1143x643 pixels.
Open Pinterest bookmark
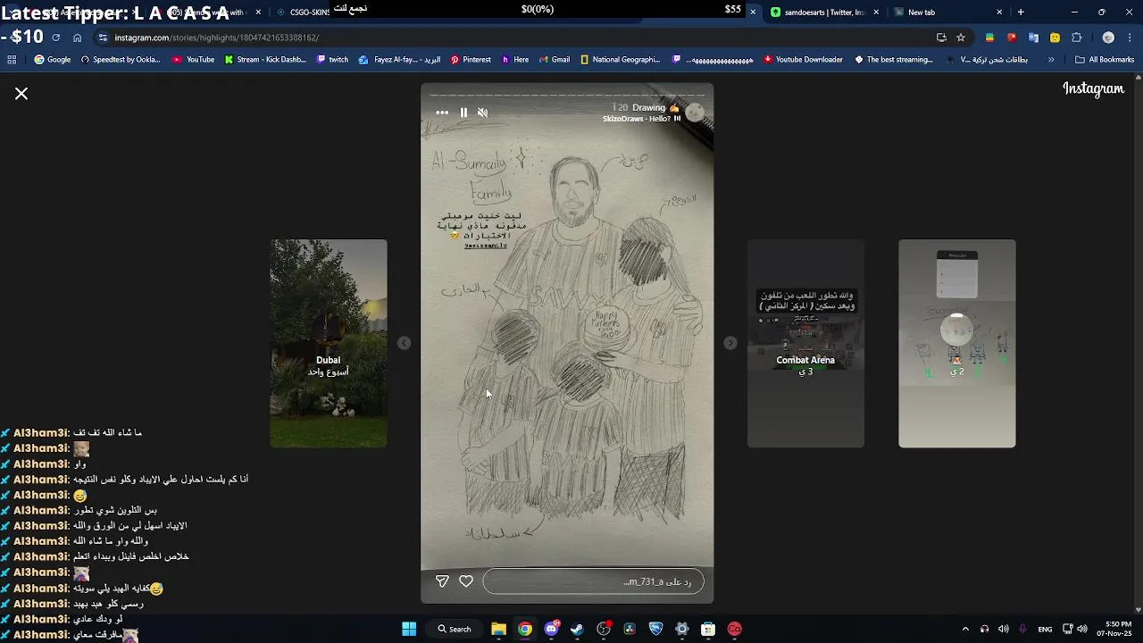coord(471,60)
